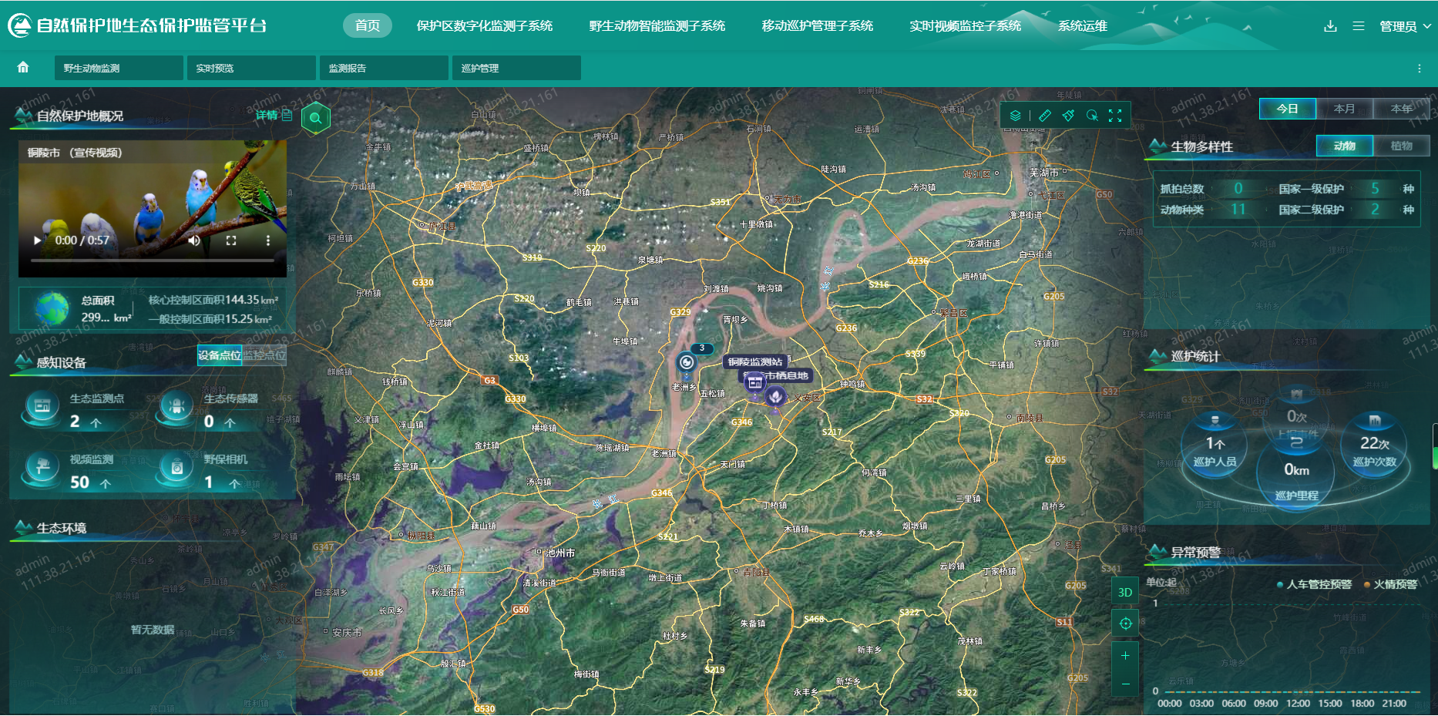The width and height of the screenshot is (1438, 716).
Task: Open the 管理员 user dropdown
Action: (x=1404, y=26)
